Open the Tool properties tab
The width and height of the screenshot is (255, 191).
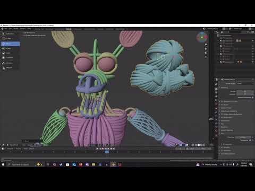point(216,80)
